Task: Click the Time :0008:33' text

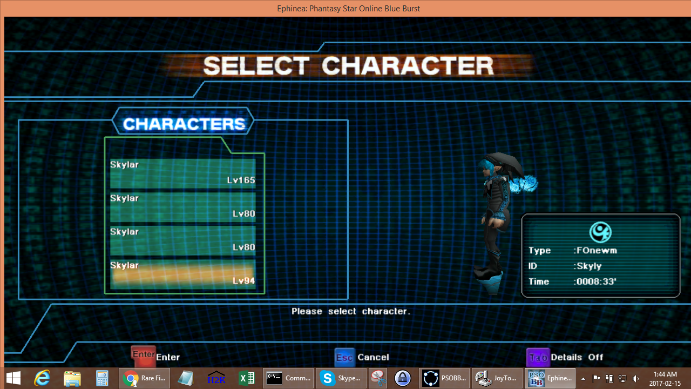Action: pos(572,281)
